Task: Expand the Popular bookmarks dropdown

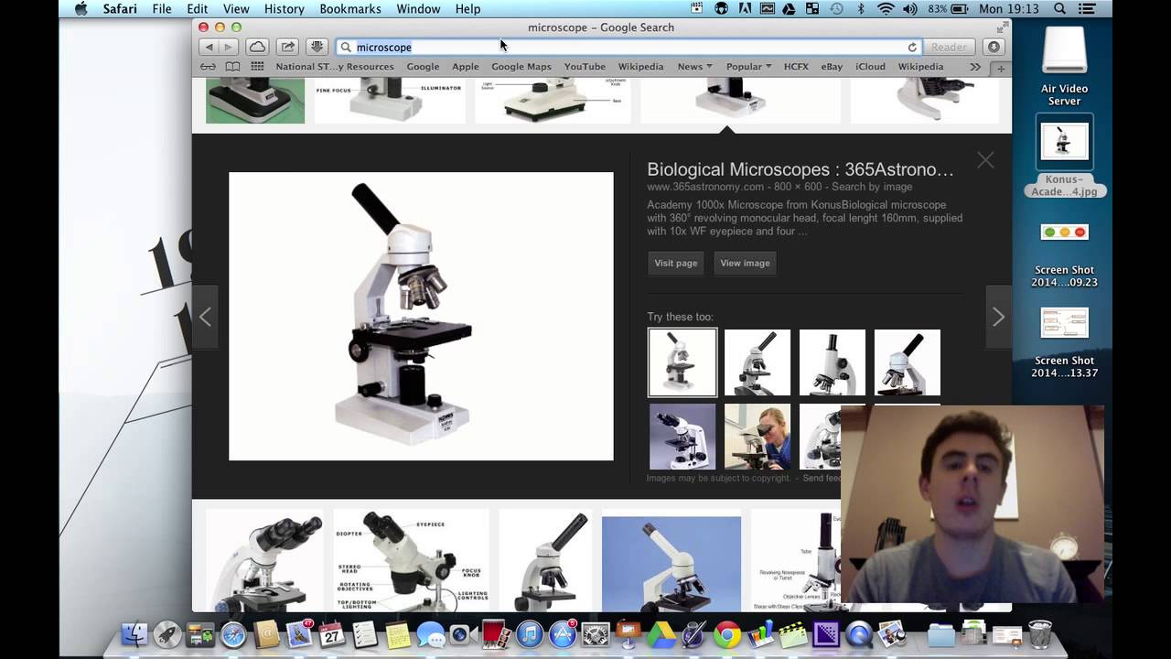Action: [748, 67]
